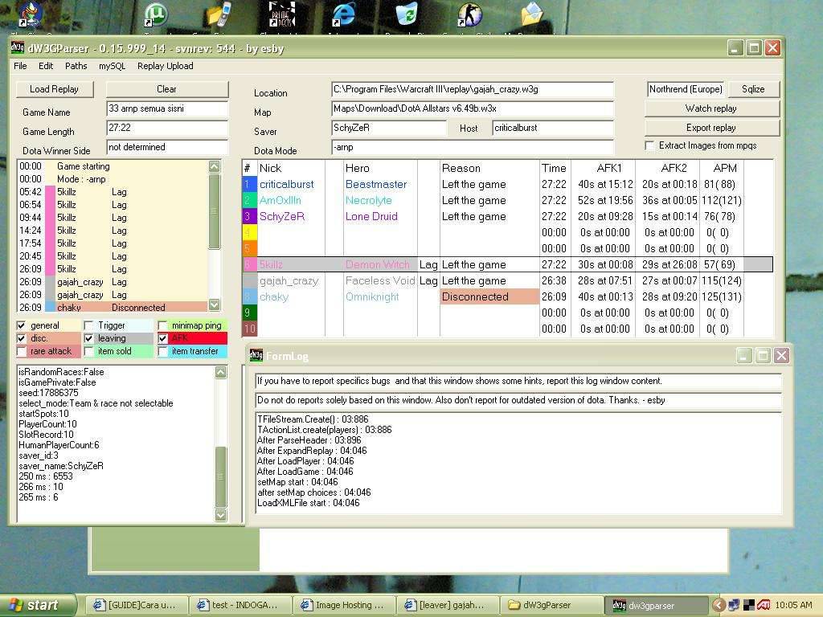Select the 05:42 5killz Lag event

113,192
